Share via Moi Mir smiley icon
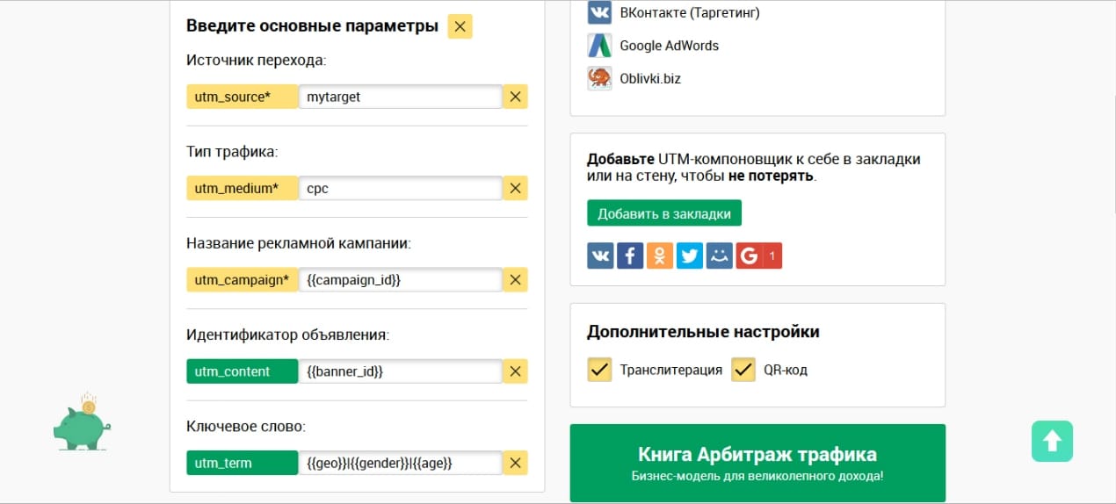This screenshot has width=1116, height=504. pos(720,256)
